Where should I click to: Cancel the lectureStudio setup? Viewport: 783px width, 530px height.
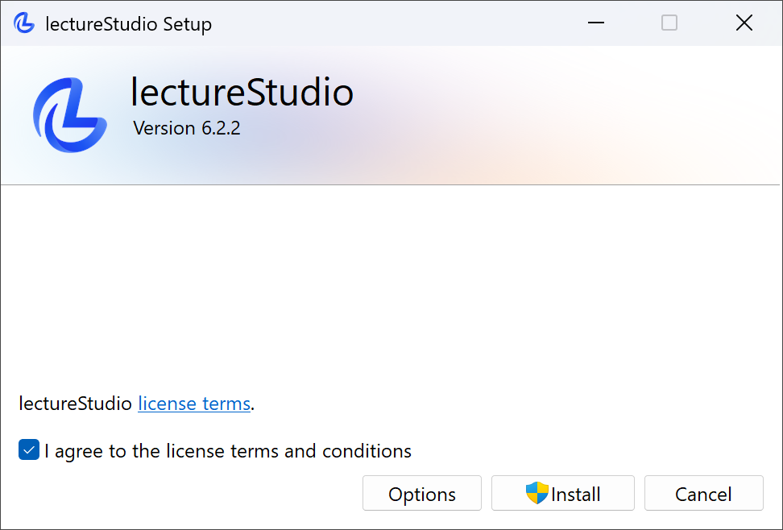703,492
